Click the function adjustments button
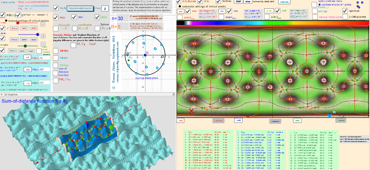Screen dimensions: 370x170 80,8
